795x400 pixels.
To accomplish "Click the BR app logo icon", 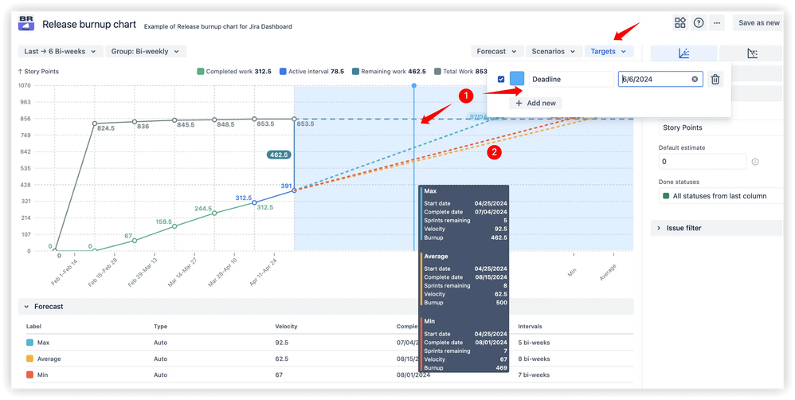I will tap(26, 25).
